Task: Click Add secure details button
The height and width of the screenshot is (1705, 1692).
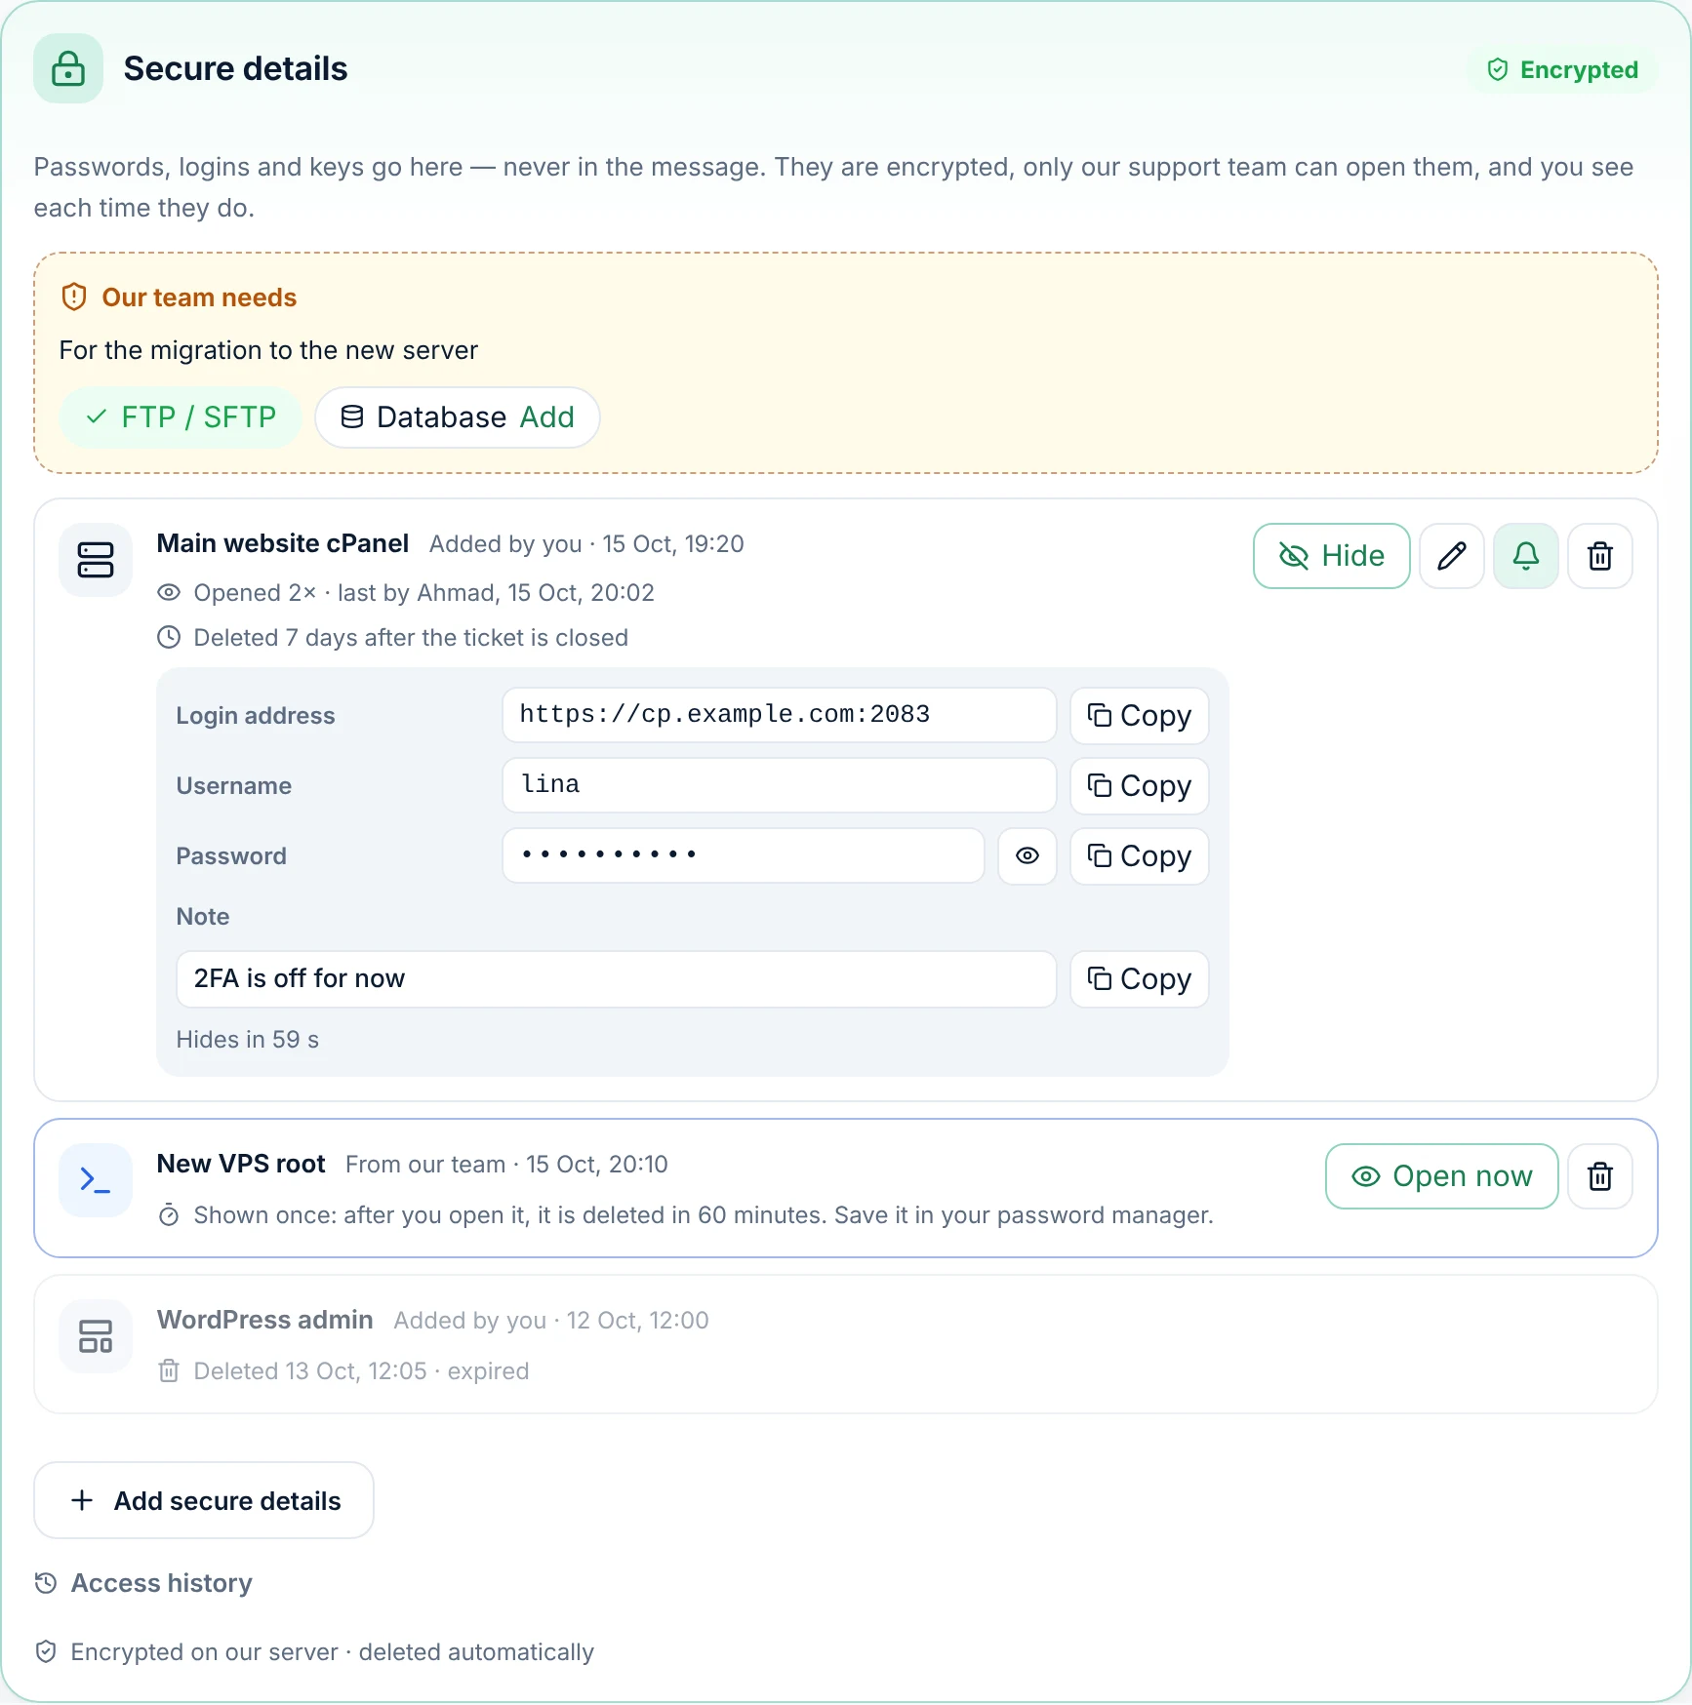Action: pos(204,1501)
